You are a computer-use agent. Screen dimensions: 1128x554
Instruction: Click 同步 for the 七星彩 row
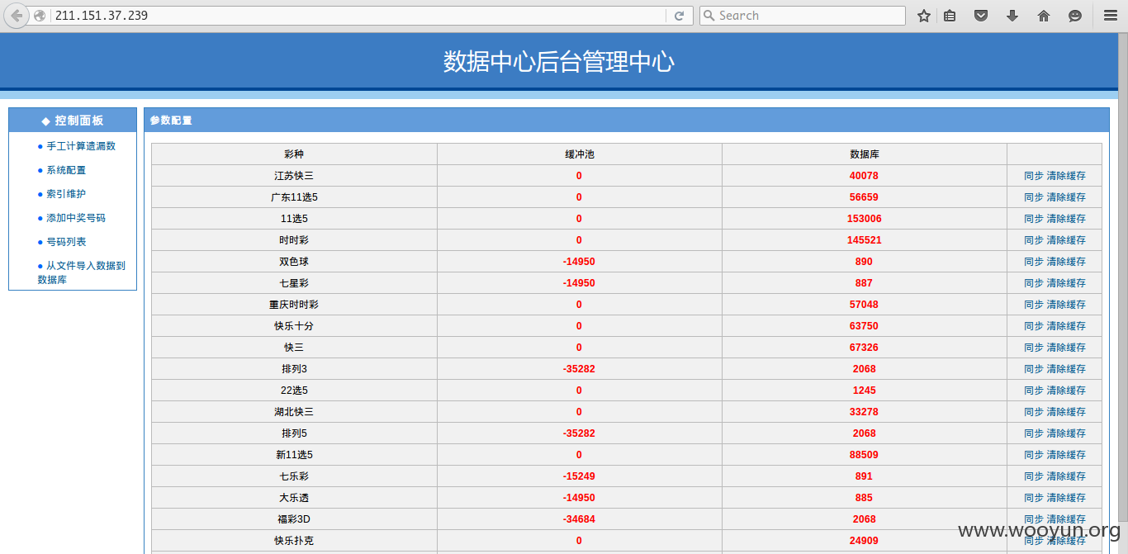(1034, 283)
